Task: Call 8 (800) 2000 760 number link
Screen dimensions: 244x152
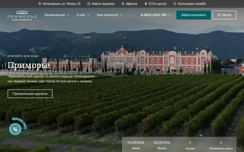Action: pos(154,15)
